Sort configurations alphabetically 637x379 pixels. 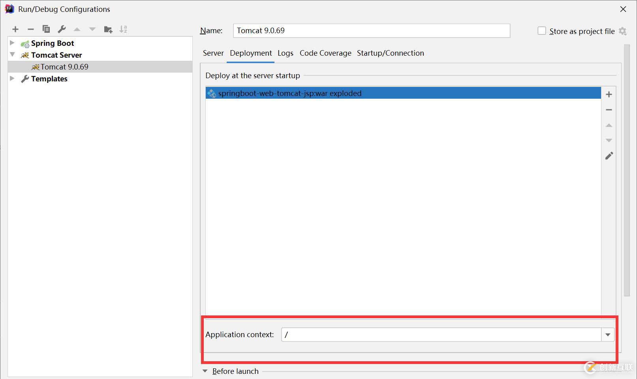[x=124, y=29]
